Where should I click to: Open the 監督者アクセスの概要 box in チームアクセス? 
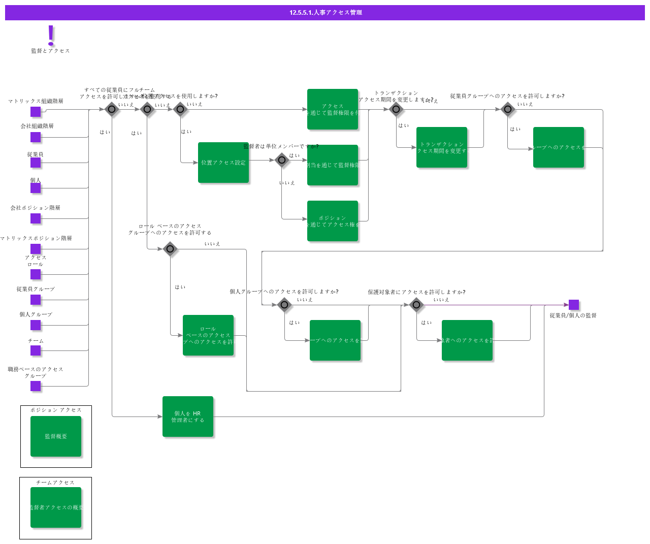coord(56,507)
